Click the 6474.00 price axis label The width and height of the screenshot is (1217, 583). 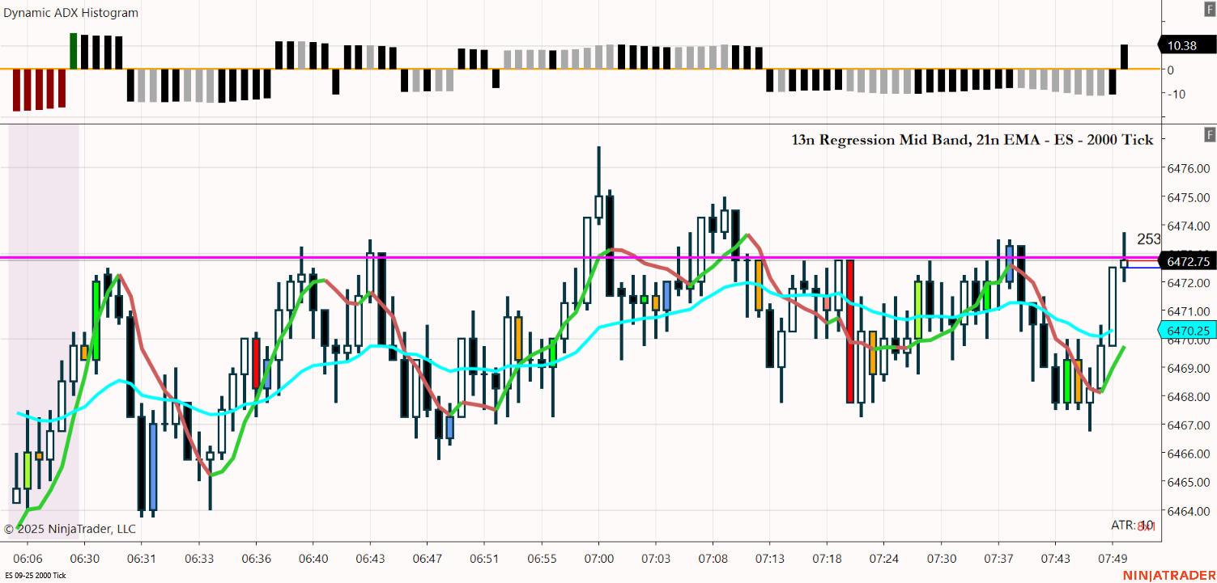pyautogui.click(x=1187, y=226)
